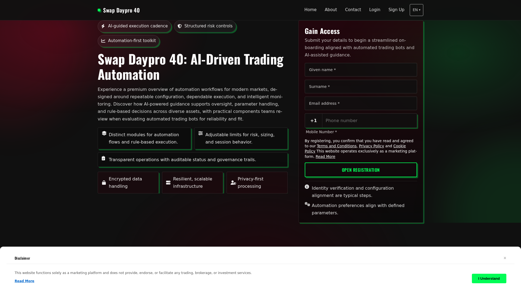Click the Gain Access heading
The height and width of the screenshot is (293, 521).
coord(322,31)
